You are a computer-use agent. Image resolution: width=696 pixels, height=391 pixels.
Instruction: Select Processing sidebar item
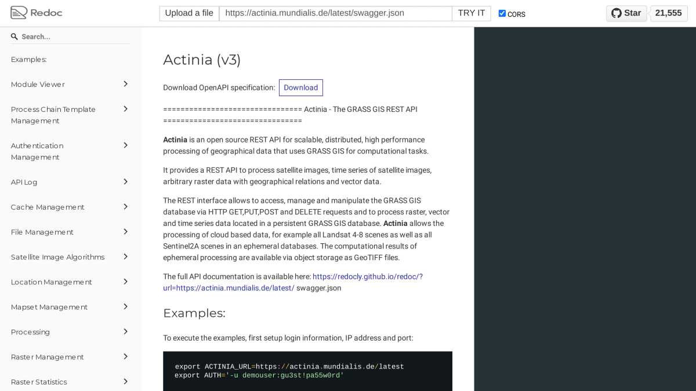click(x=70, y=332)
